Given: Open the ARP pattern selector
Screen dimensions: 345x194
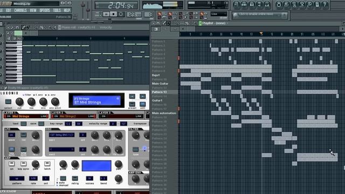Looking at the screenshot, I should tap(17, 178).
